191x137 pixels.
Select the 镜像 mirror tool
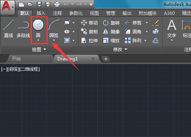click(x=111, y=32)
